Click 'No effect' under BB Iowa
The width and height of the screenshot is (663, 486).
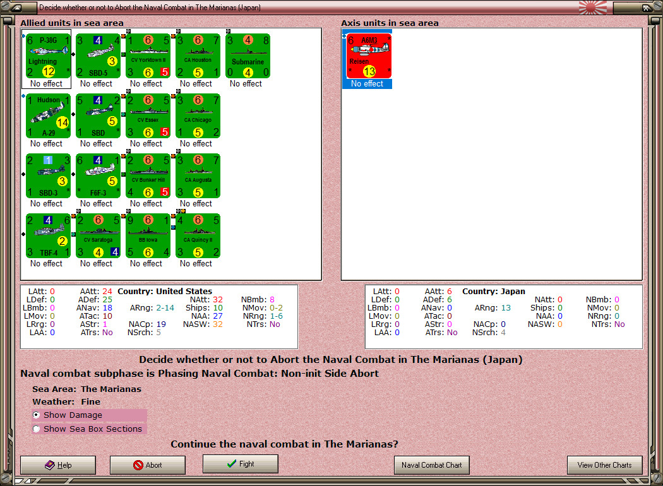[x=146, y=264]
